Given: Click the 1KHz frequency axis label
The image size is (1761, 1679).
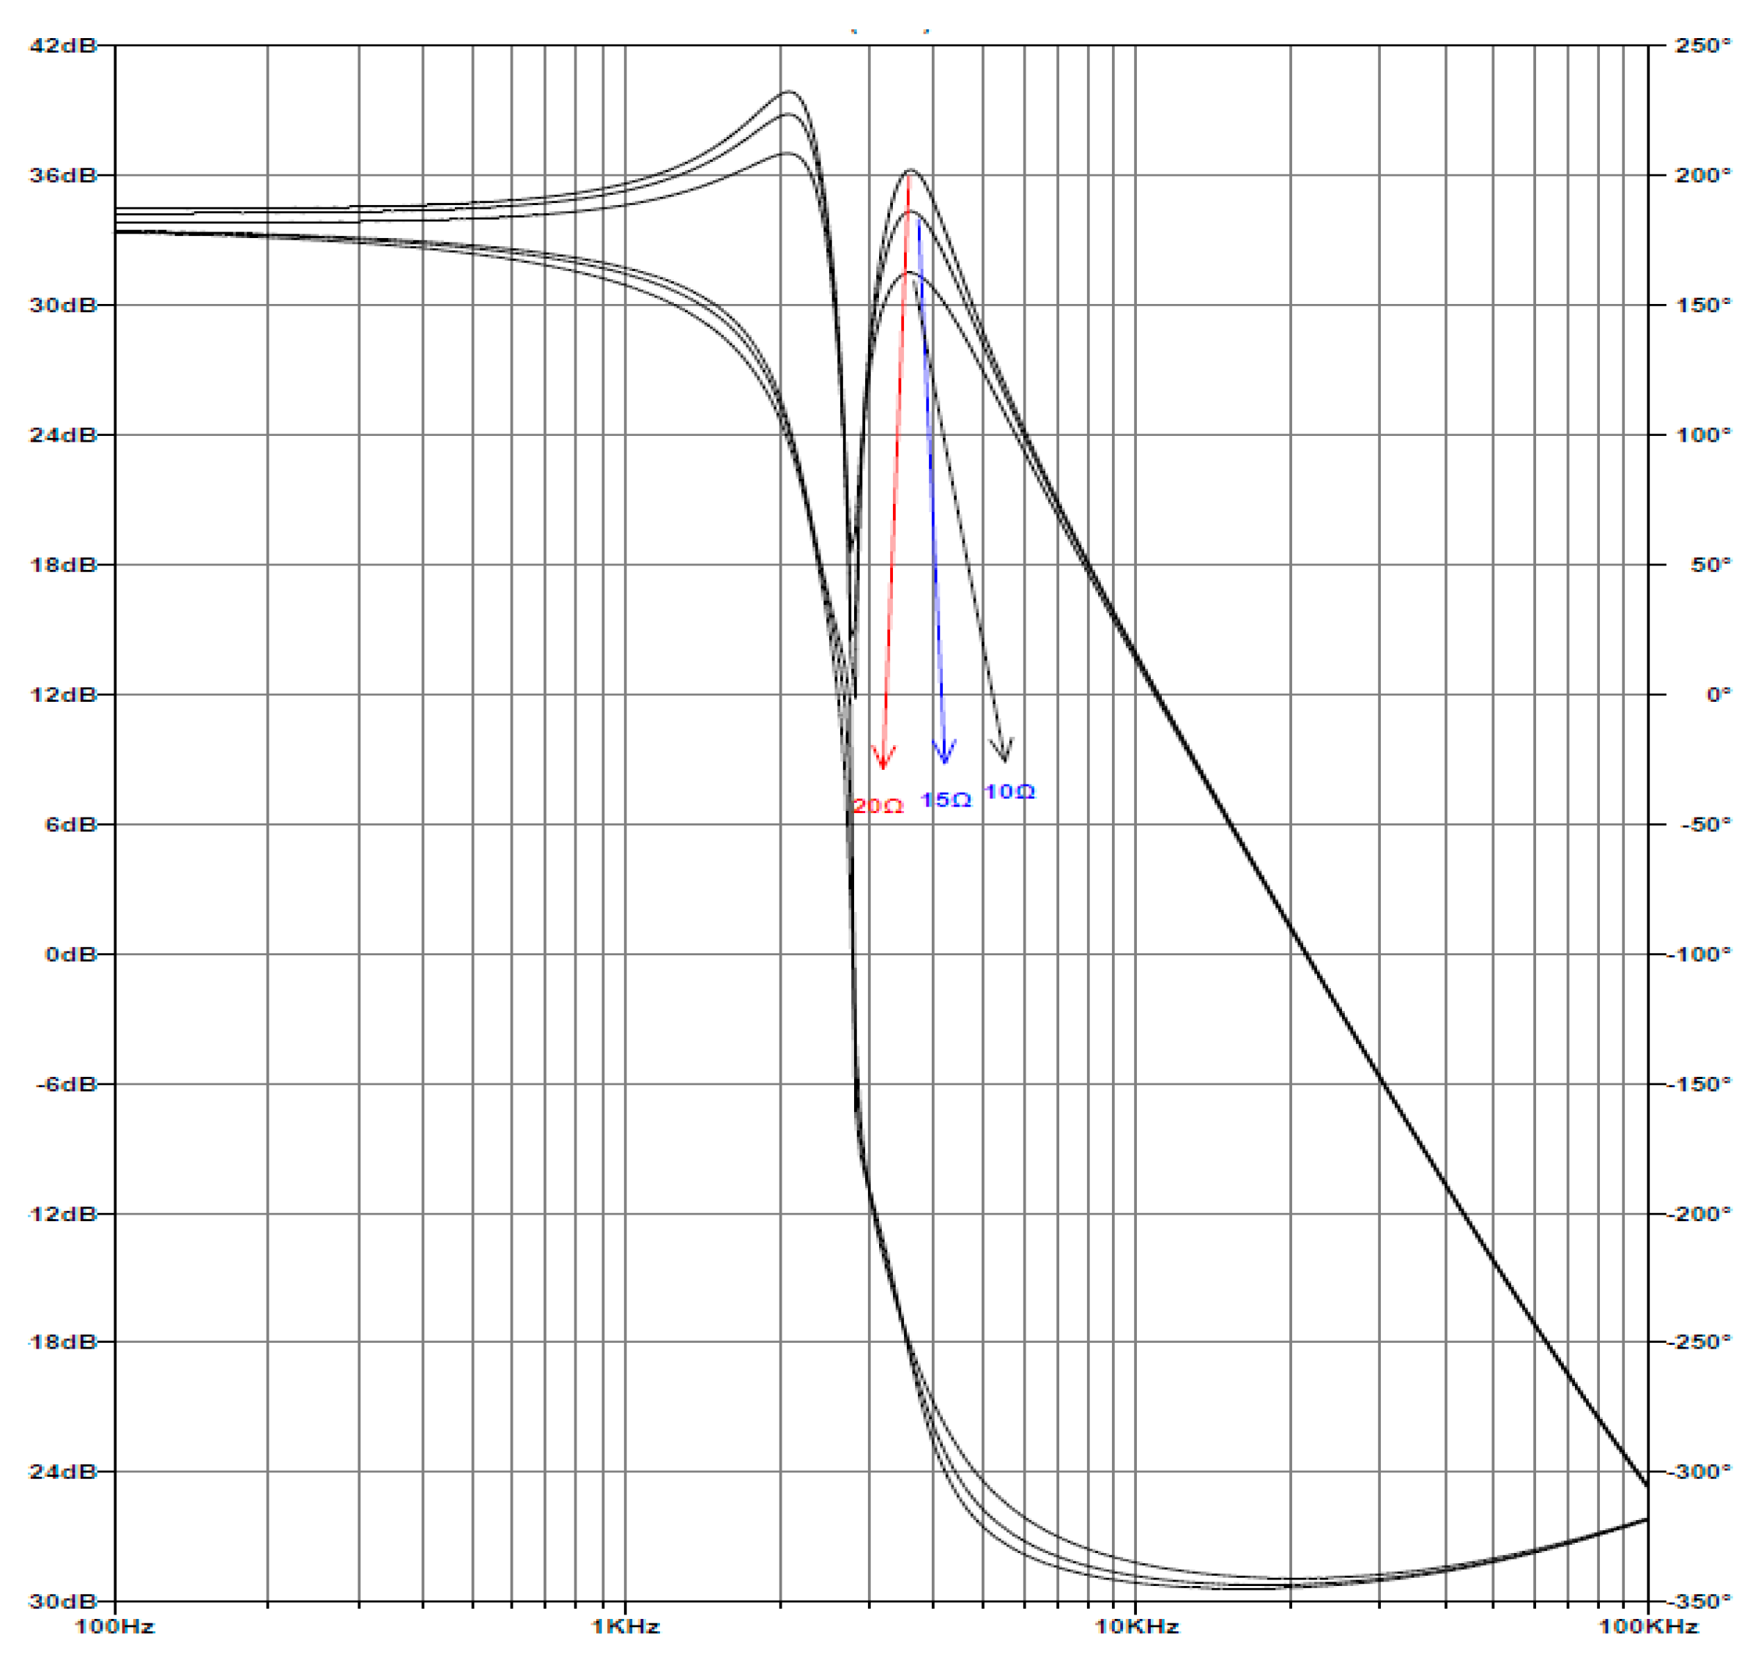Looking at the screenshot, I should (x=626, y=1627).
